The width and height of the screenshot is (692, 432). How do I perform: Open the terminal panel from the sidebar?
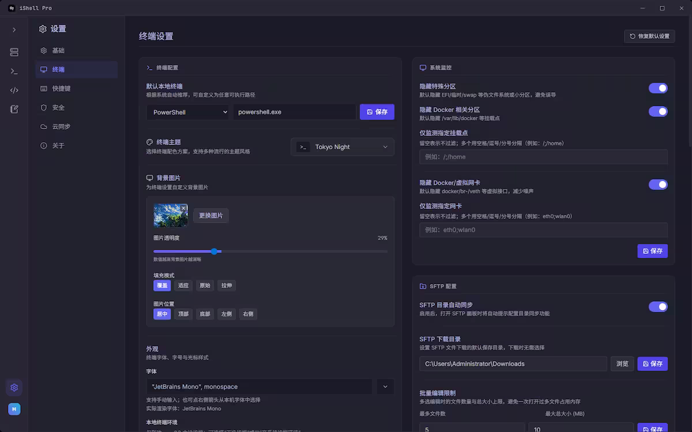14,71
